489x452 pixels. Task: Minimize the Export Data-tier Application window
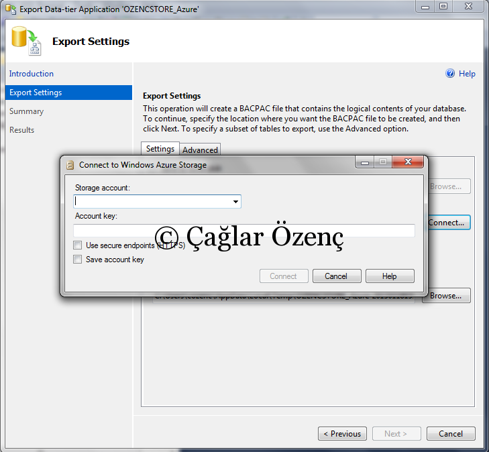click(x=425, y=6)
